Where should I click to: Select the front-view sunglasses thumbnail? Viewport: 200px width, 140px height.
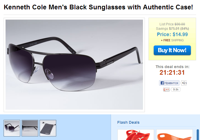(12, 128)
